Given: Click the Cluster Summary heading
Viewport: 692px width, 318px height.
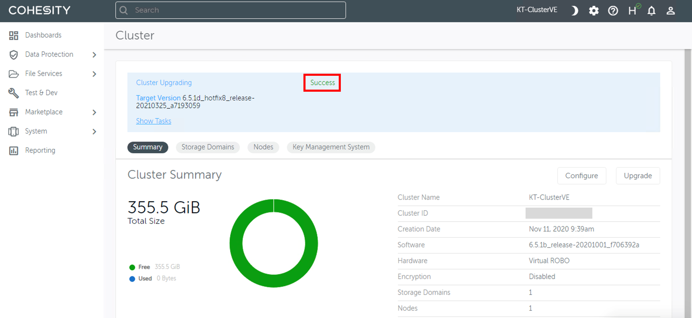Looking at the screenshot, I should 175,175.
